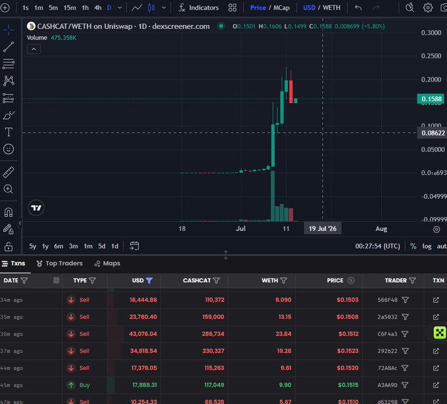
Task: Redo the chart action
Action: click(x=376, y=8)
